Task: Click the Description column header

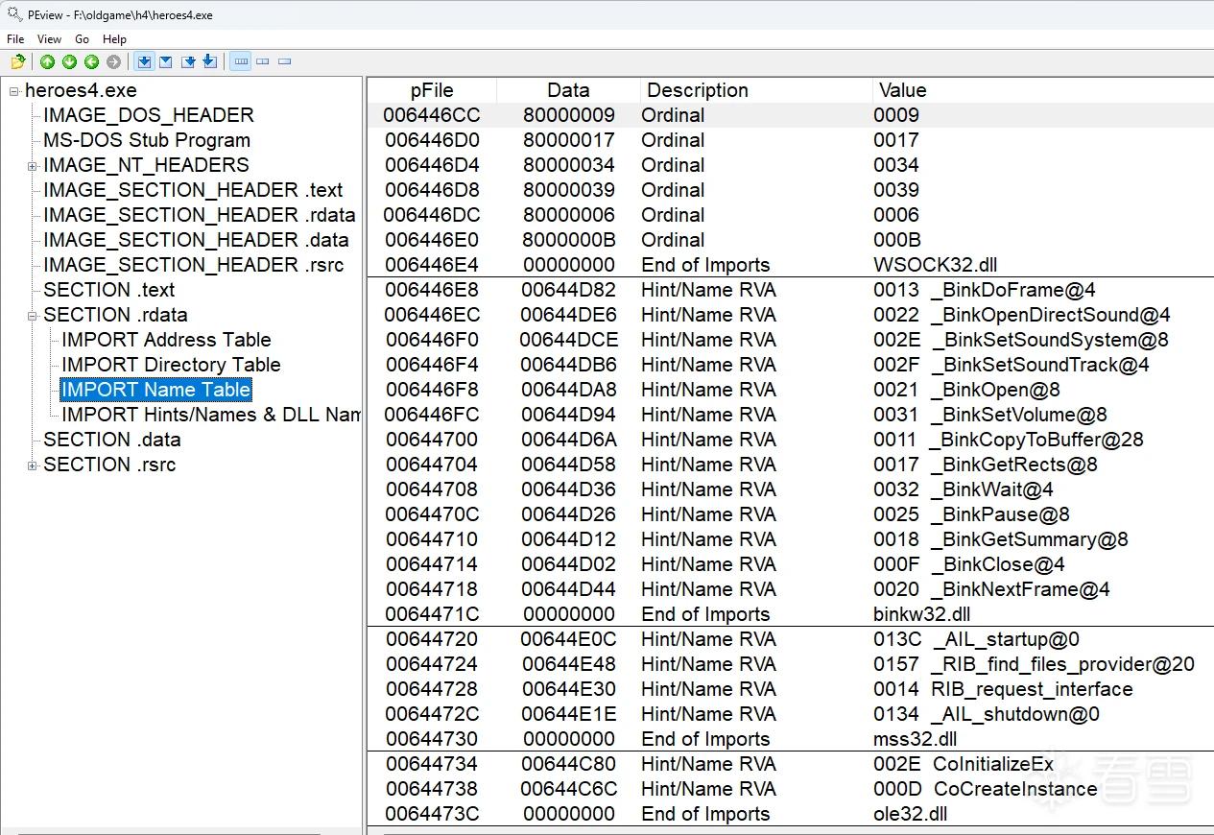Action: point(756,90)
